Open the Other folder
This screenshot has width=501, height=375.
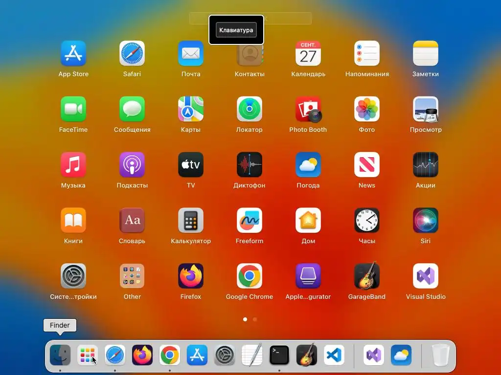tap(132, 276)
